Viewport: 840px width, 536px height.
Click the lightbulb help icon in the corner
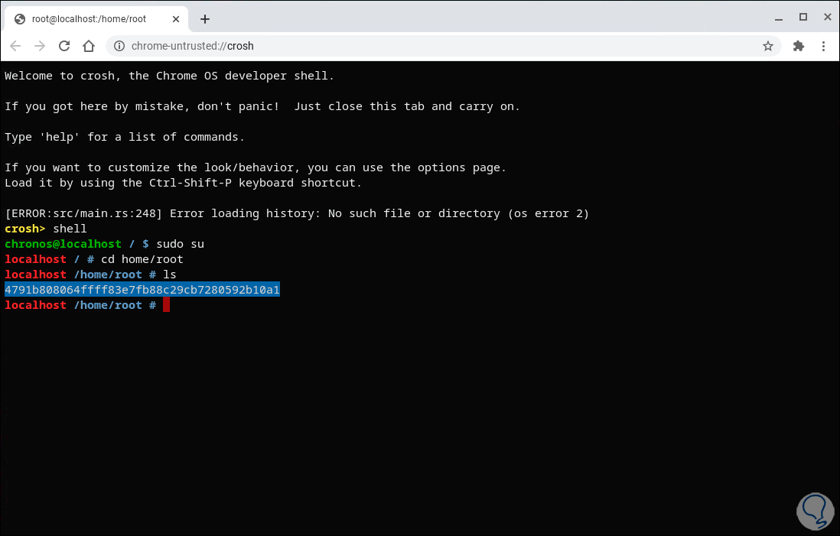coord(814,511)
